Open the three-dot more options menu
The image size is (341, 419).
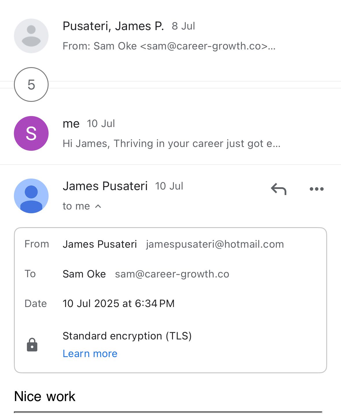coord(316,189)
